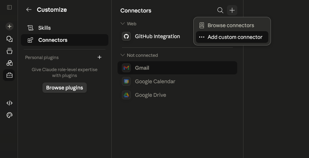309x158 pixels.
Task: Add a personal plugin with the plus icon
Action: pos(100,57)
